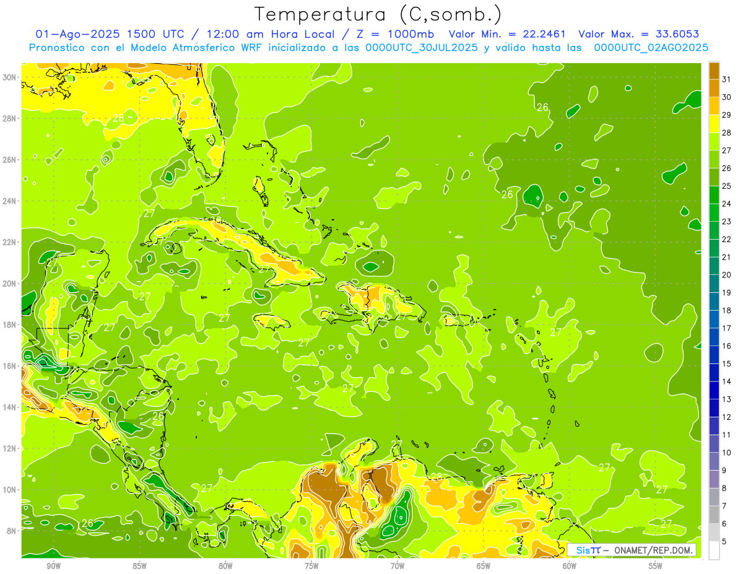
Task: Click the 30N latitude axis label
Action: point(9,77)
